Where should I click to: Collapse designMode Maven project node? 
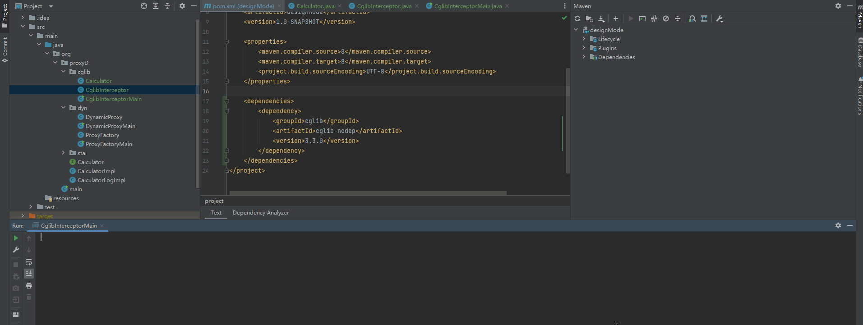[576, 30]
